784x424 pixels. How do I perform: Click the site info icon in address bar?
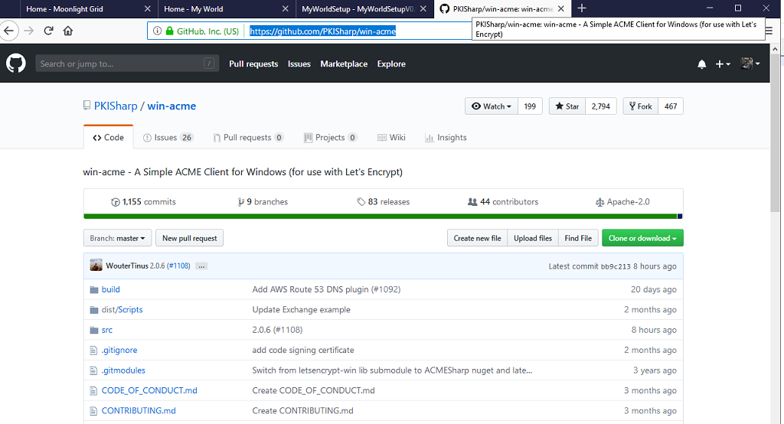click(157, 31)
